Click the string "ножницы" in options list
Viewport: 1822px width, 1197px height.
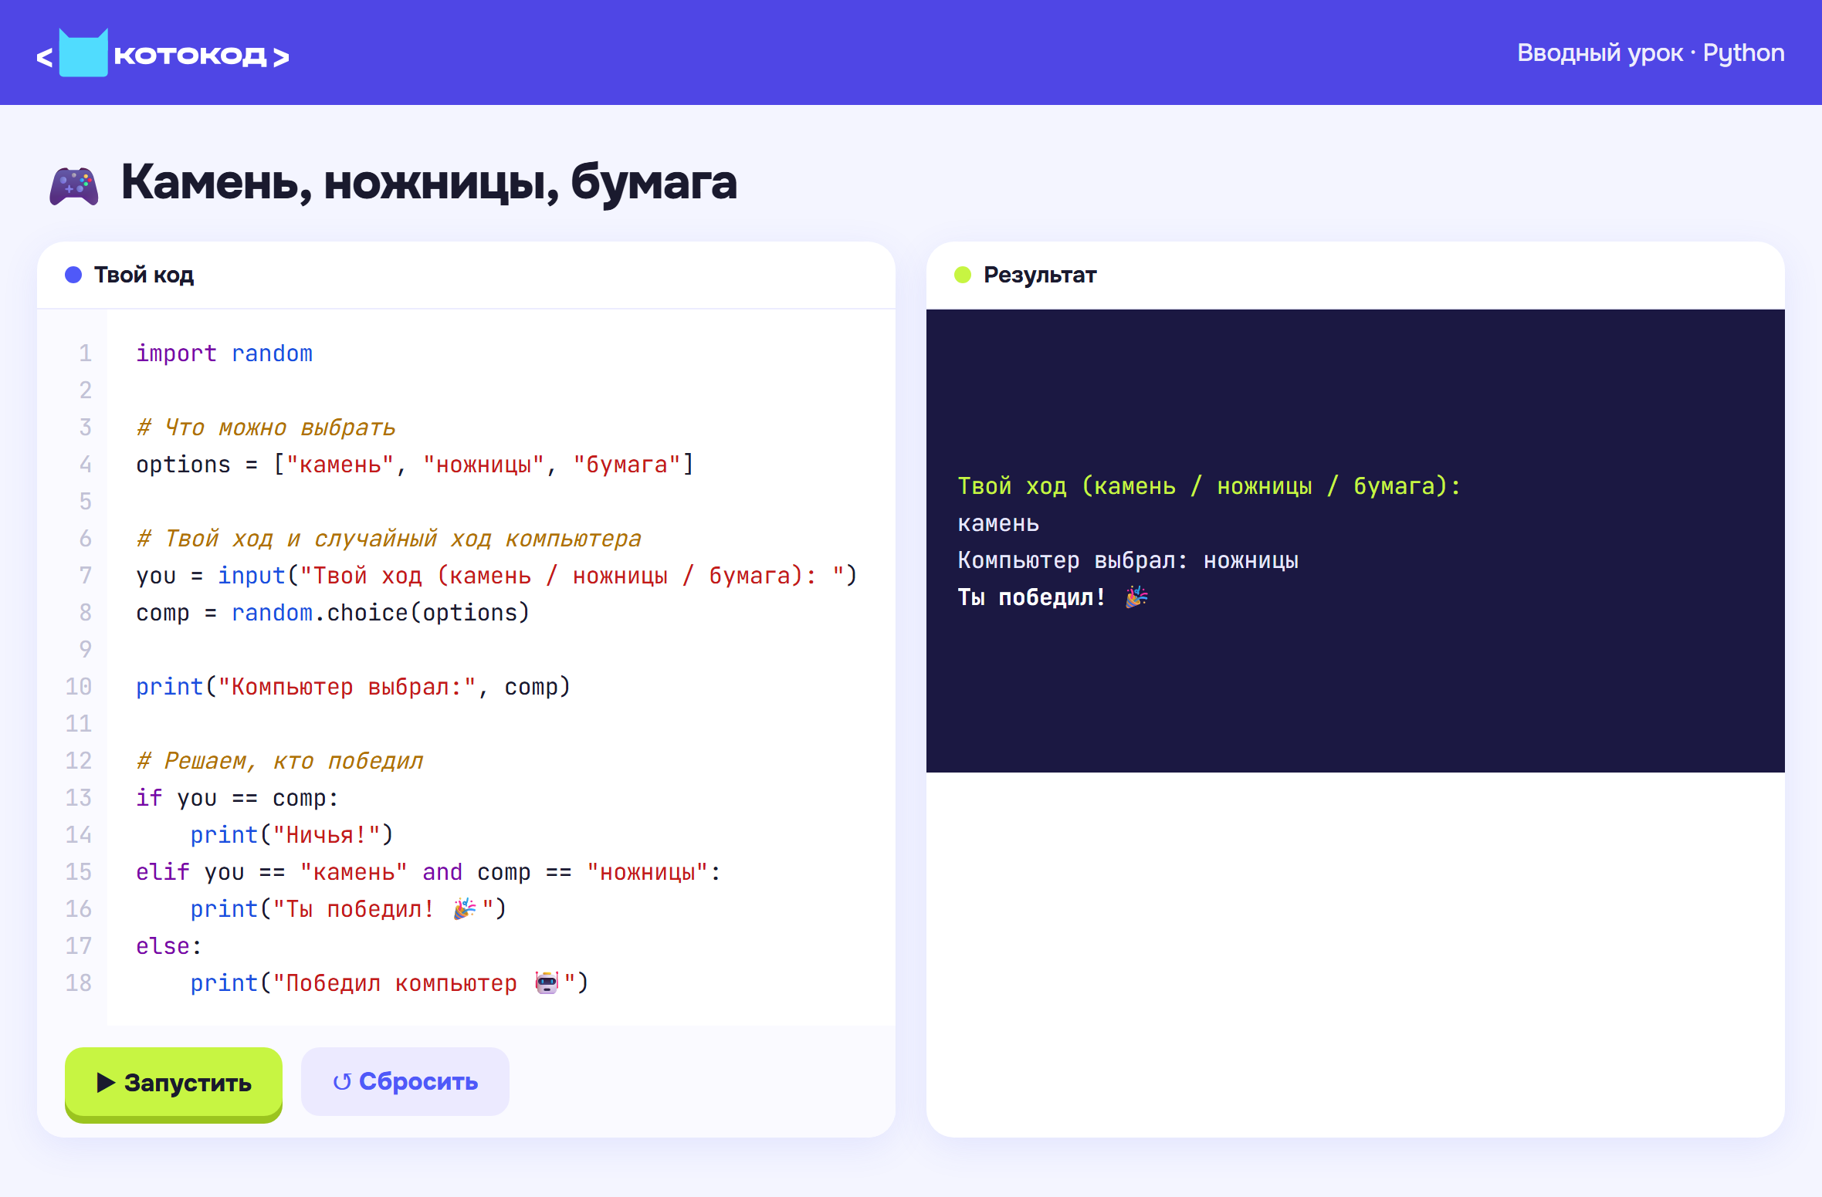(x=484, y=464)
